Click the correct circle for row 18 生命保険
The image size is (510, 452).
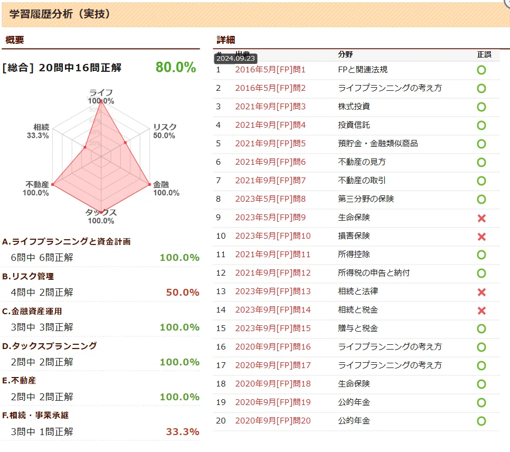point(481,384)
